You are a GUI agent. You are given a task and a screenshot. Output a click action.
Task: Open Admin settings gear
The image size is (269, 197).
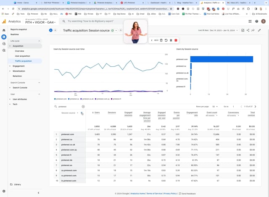coord(4,191)
